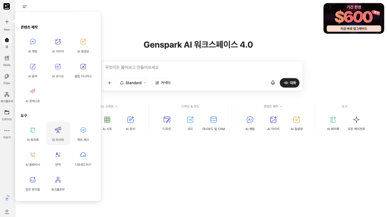Open 받은 편지함 inbox tool
Screen dimensions: 387x217
[33, 183]
